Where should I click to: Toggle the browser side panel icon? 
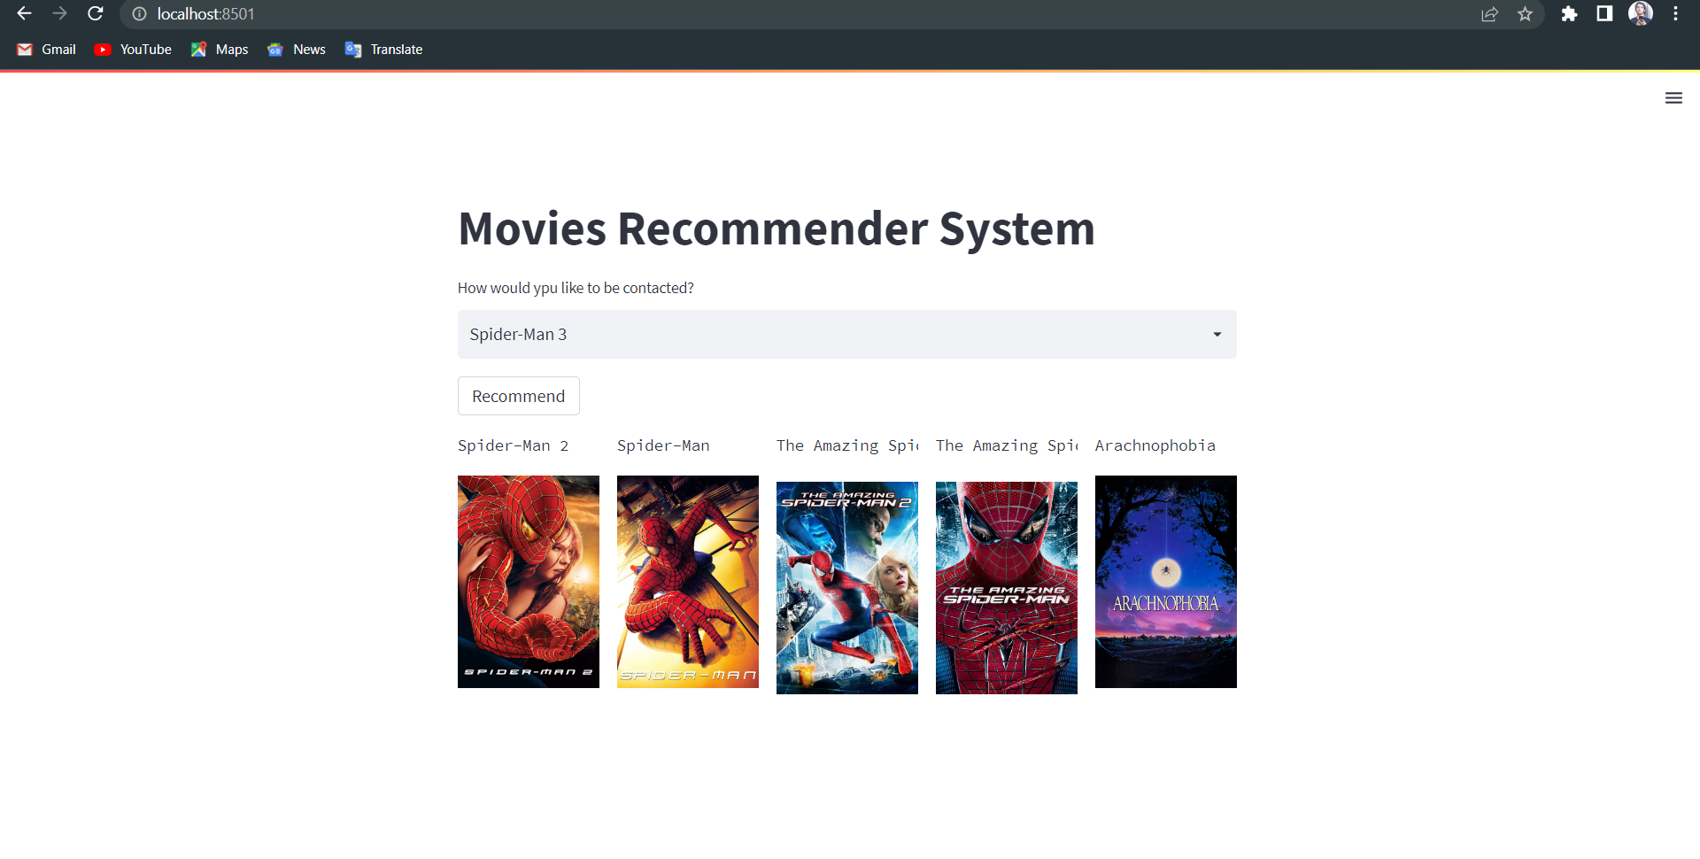[1604, 14]
